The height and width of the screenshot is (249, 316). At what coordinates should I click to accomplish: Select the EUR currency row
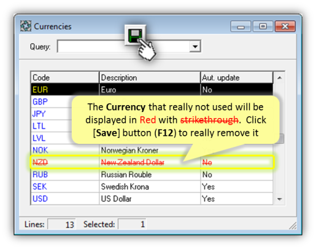[x=152, y=90]
